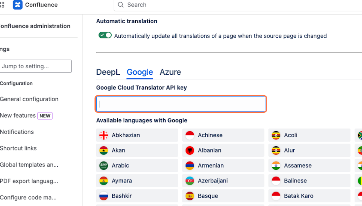Switch to the Azure tab

pos(170,72)
